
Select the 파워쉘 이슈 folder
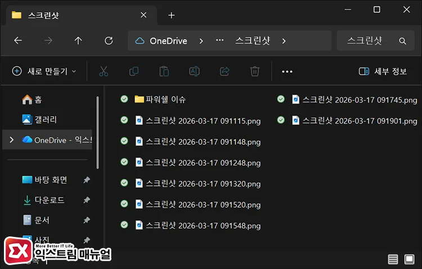pos(160,99)
